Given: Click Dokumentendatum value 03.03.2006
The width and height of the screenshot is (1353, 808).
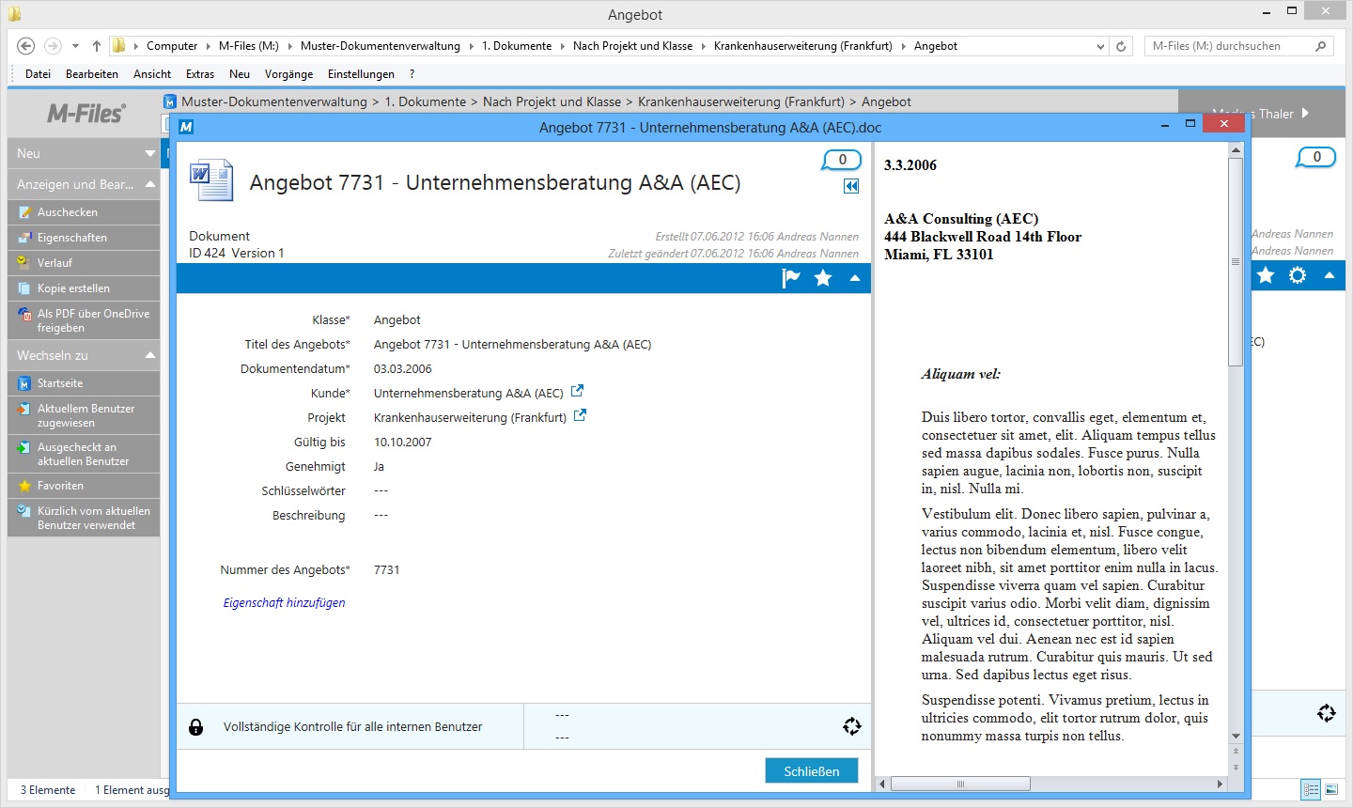Looking at the screenshot, I should 403,369.
